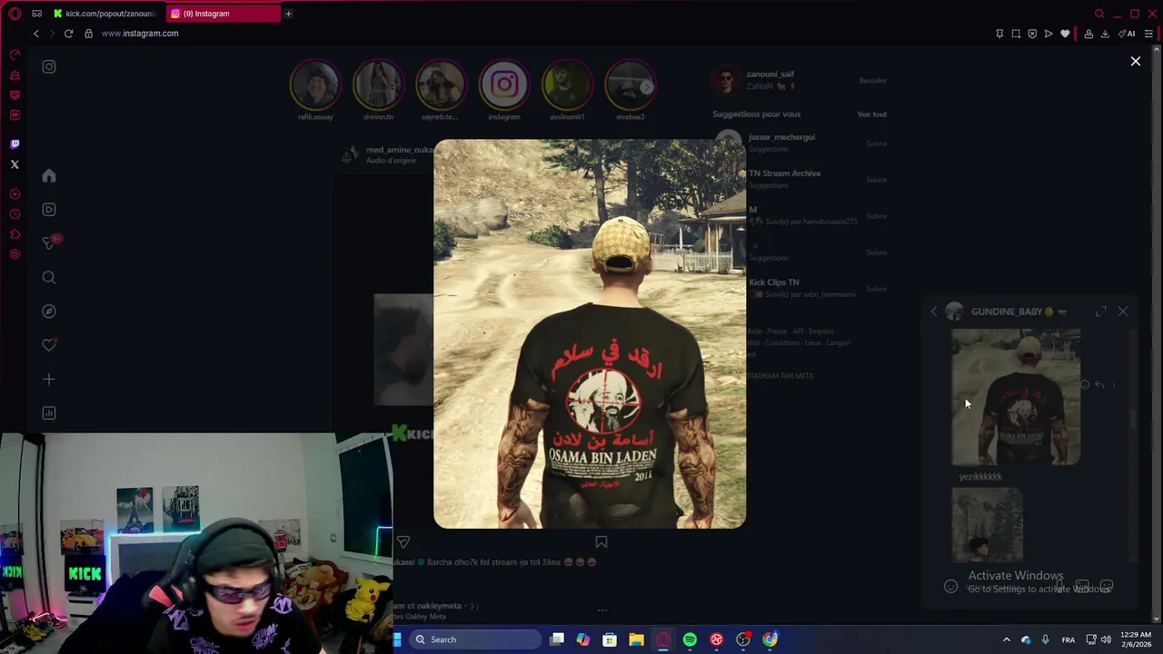Screen dimensions: 1163x654
Task: Go back in browser history
Action: point(36,34)
